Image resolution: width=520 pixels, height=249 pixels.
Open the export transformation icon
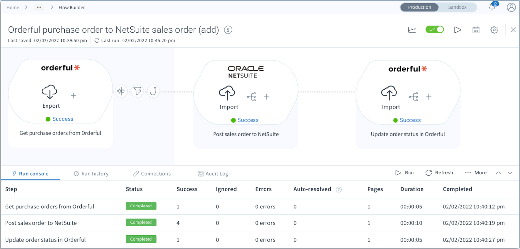click(x=121, y=91)
